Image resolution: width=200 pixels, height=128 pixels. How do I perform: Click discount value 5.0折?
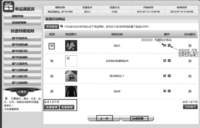tap(114, 12)
